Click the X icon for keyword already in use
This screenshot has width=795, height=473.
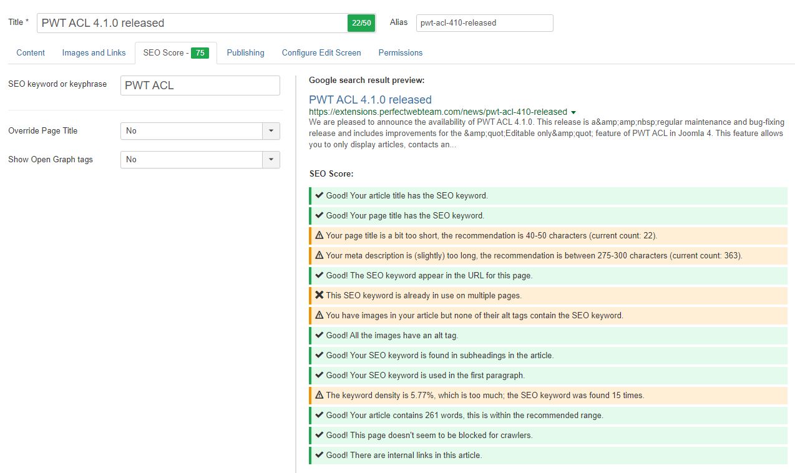[x=319, y=295]
